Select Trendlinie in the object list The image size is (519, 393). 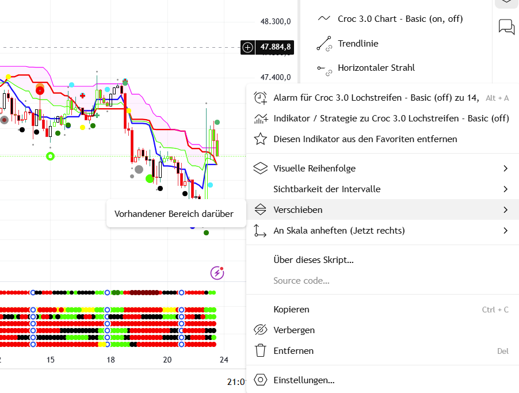coord(358,44)
